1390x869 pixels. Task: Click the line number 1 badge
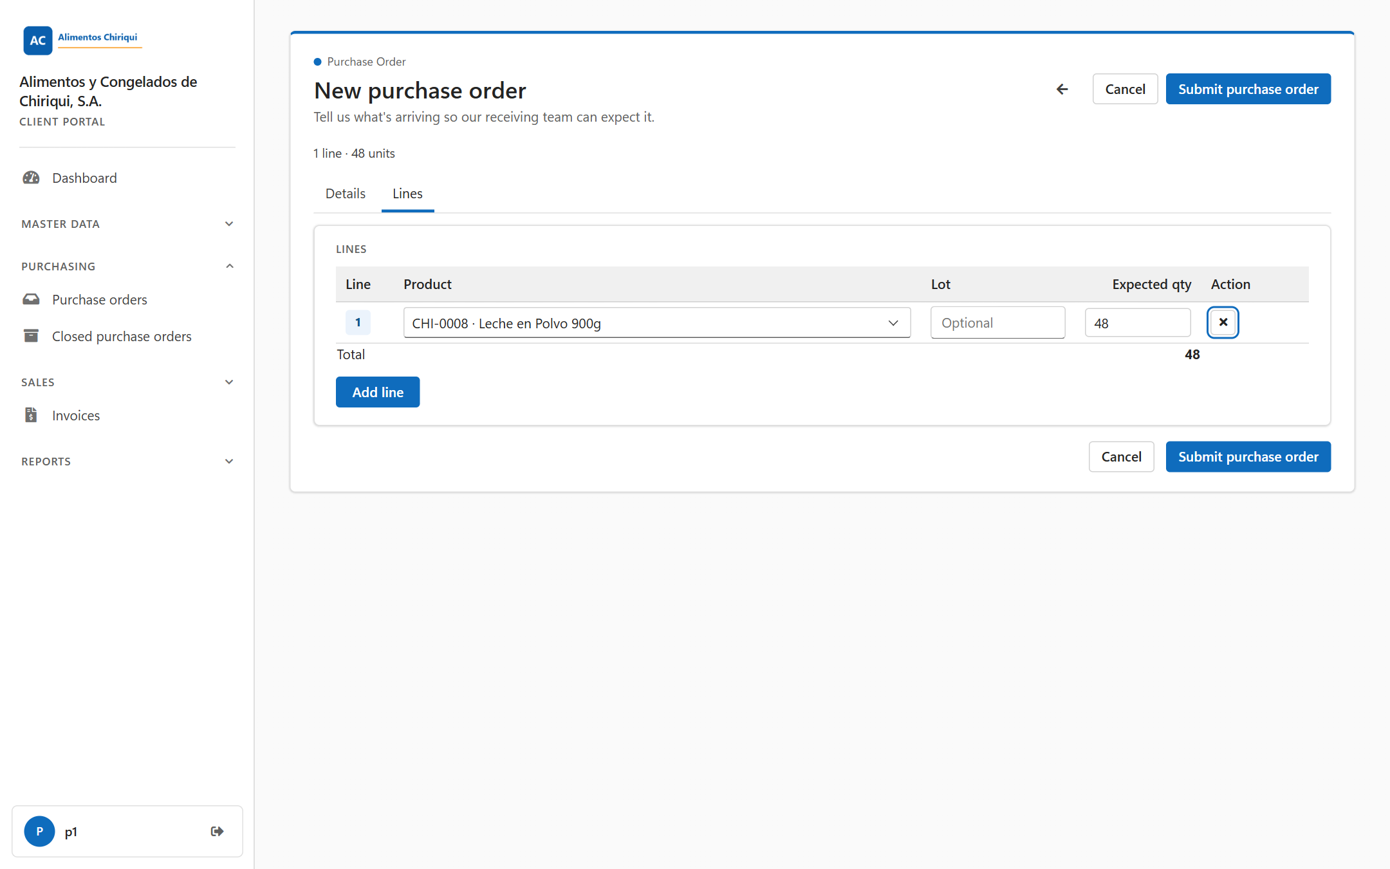click(x=358, y=322)
